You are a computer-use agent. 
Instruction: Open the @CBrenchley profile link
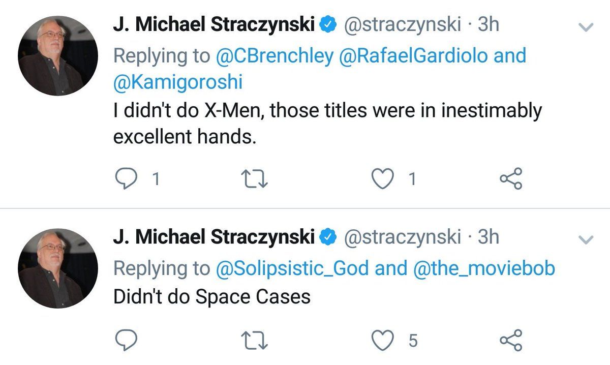[273, 55]
